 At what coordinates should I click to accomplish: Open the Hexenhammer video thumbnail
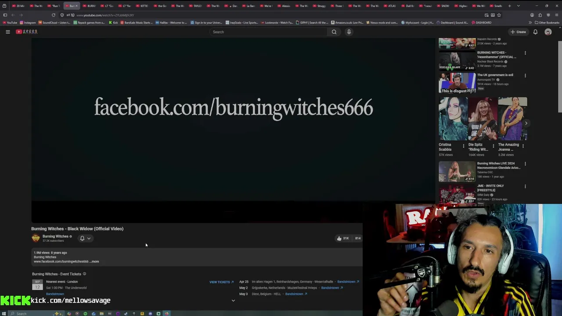tap(457, 61)
